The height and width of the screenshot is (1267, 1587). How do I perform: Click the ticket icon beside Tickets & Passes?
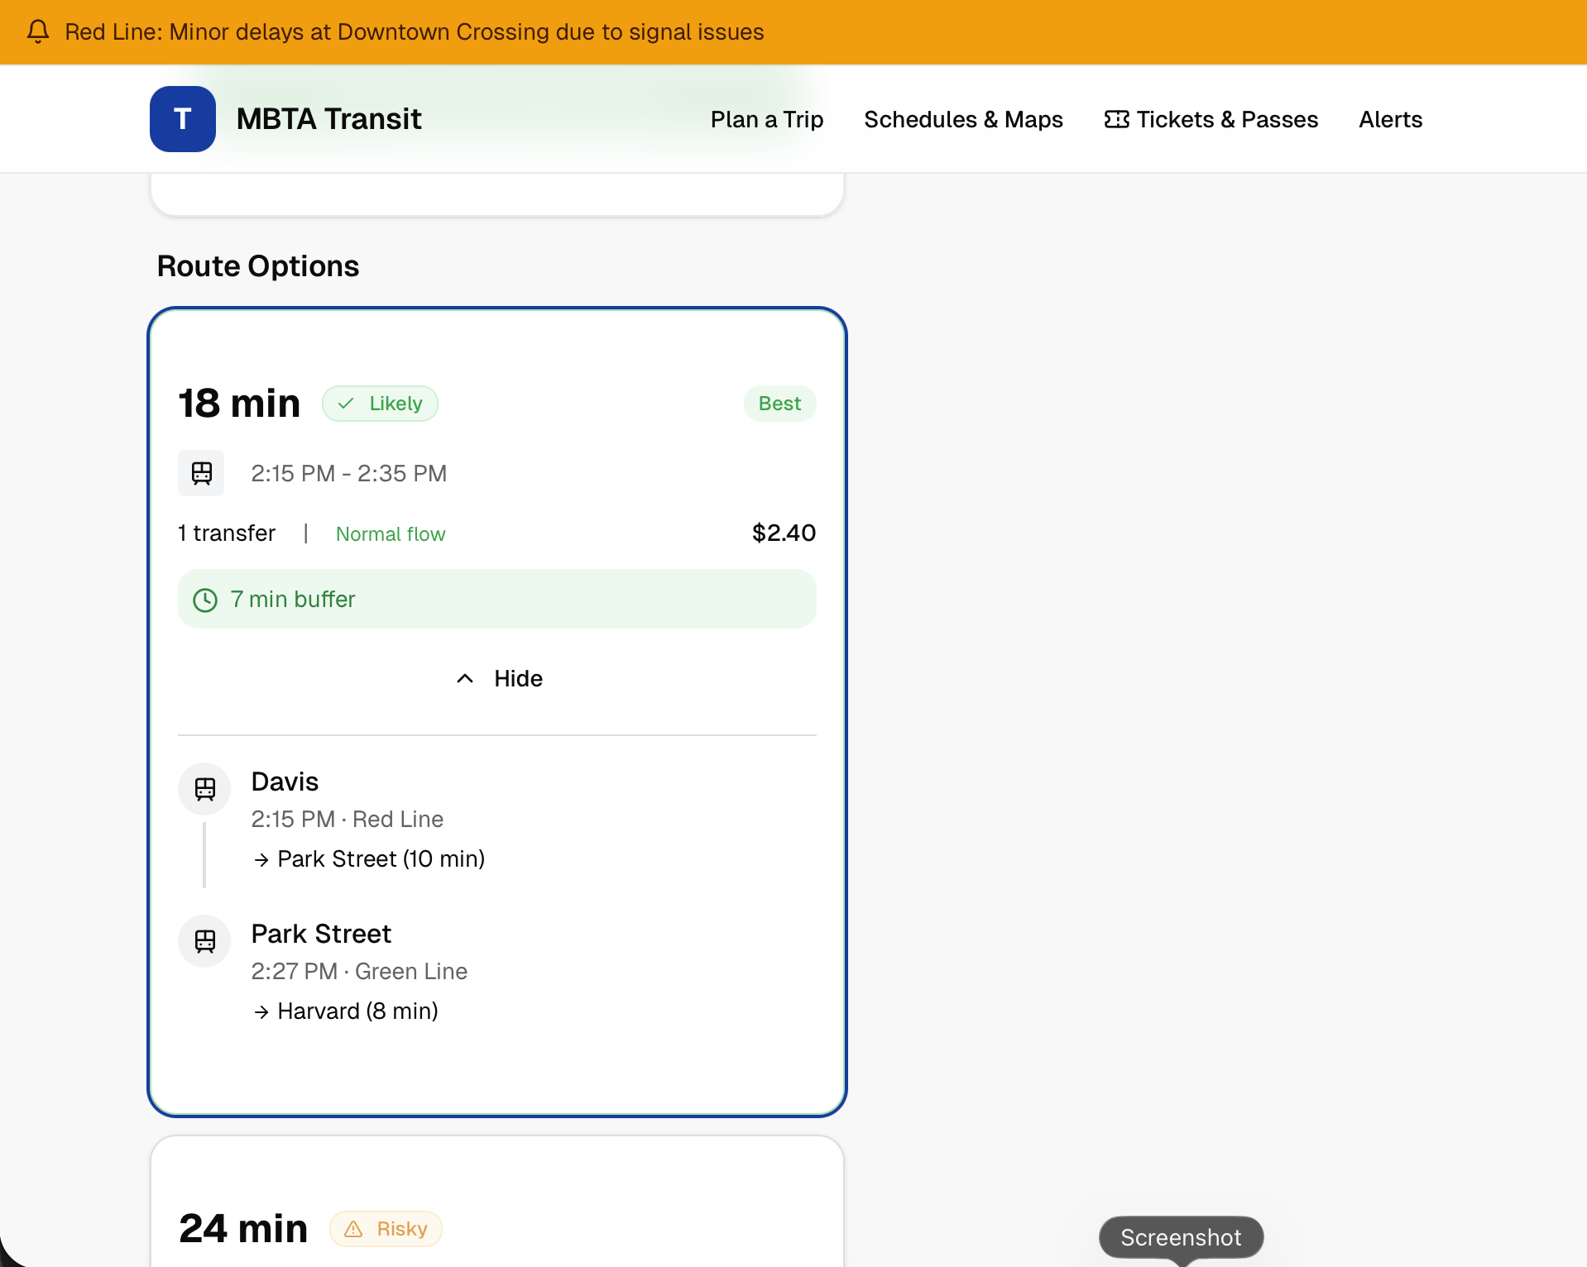tap(1116, 119)
